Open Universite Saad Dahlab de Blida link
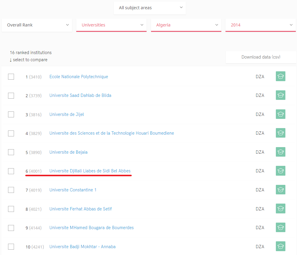Viewport: 297px width, 255px height. click(80, 95)
